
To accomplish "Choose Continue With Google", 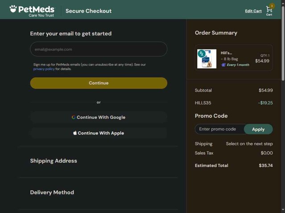I will [99, 117].
